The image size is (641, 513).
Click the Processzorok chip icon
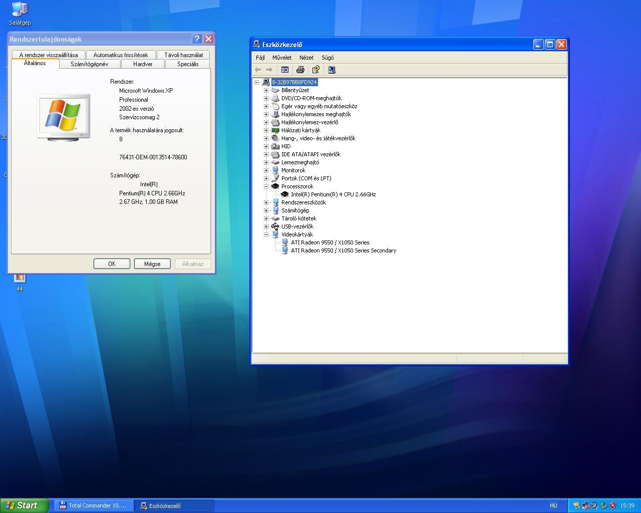(x=275, y=186)
